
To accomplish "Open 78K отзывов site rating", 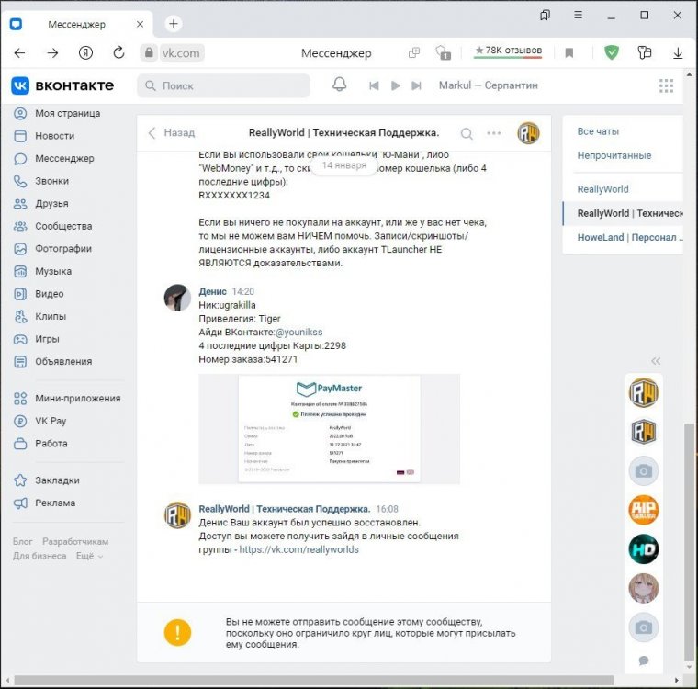I will tap(508, 51).
